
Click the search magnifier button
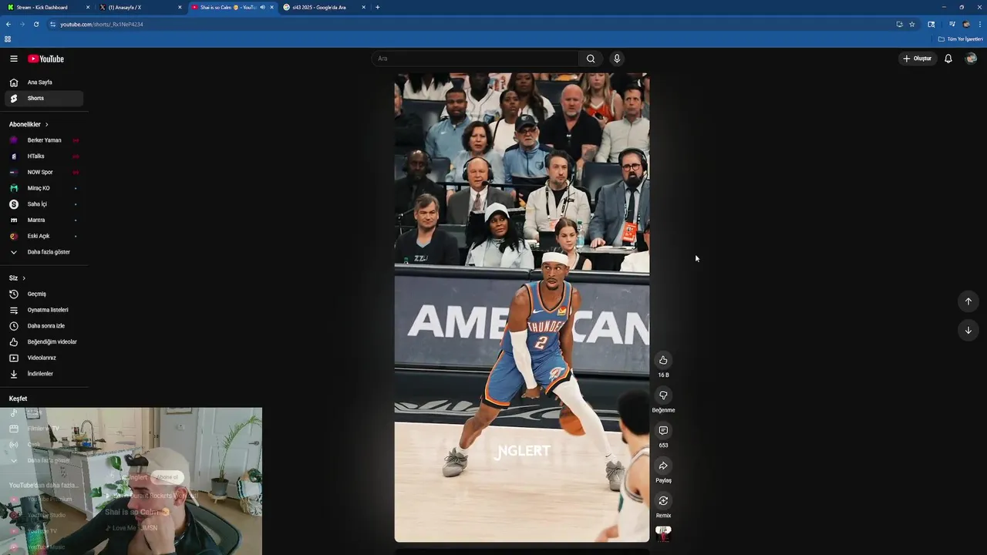point(591,59)
